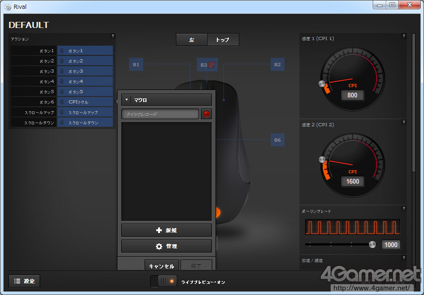Screen dimensions: 424x295
Task: Click CPI 2 dial knob handle
Action: [x=322, y=159]
